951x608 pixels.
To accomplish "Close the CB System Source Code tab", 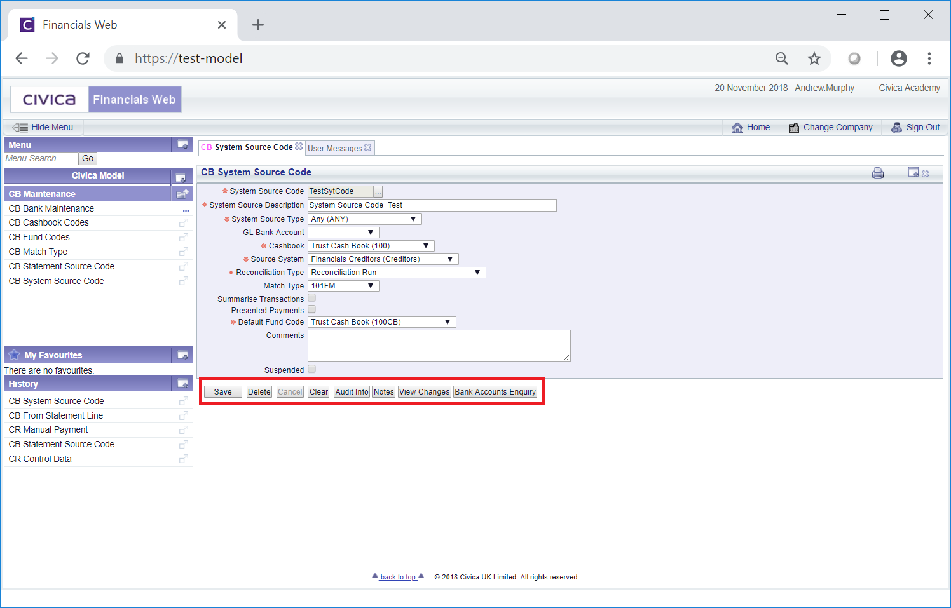I will [299, 146].
